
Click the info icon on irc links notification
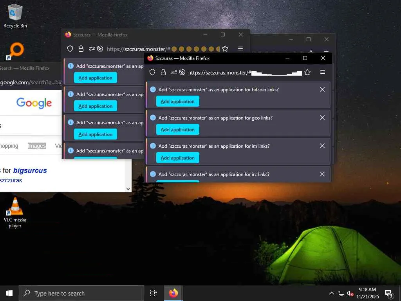(x=153, y=174)
